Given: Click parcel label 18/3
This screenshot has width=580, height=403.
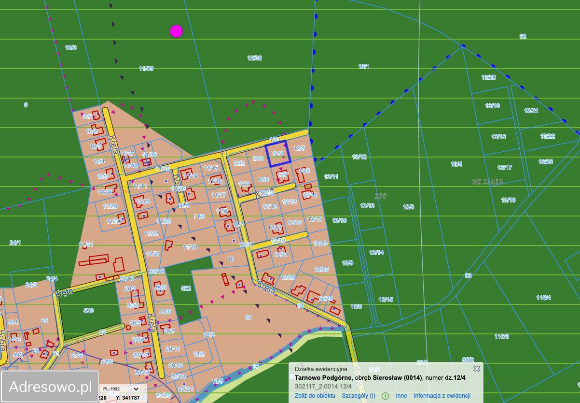Looking at the screenshot, I should 208,334.
